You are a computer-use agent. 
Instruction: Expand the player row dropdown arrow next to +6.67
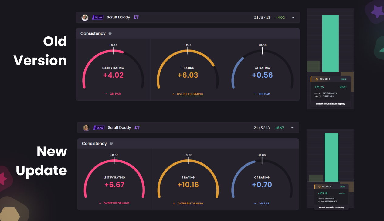coord(292,128)
